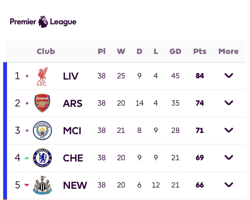Expand more details for Arsenal row
The image size is (250, 200).
(229, 103)
